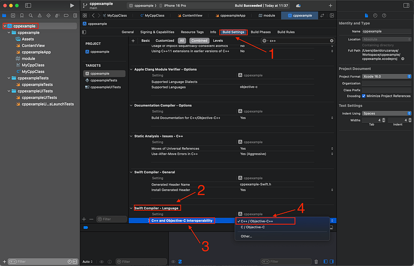Select the cppexampleTests target

[x=104, y=81]
